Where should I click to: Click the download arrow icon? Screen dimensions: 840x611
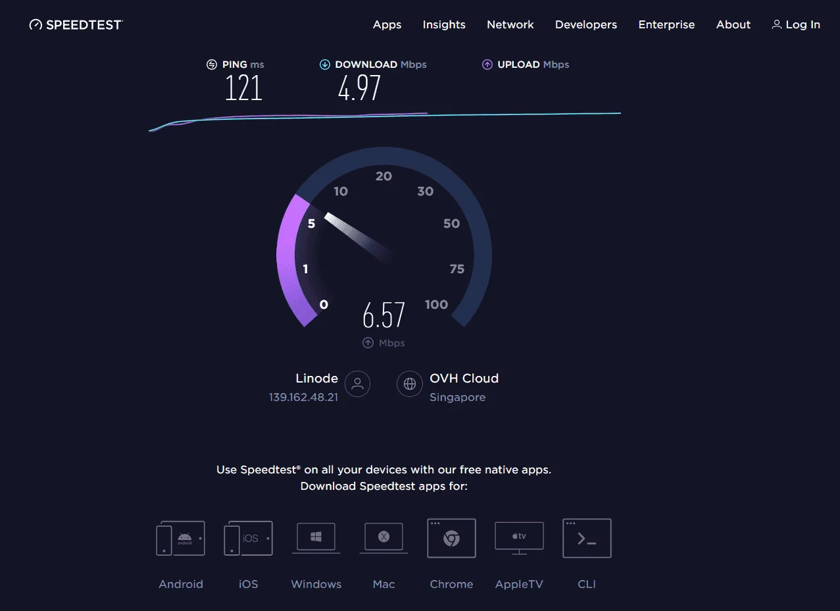324,65
